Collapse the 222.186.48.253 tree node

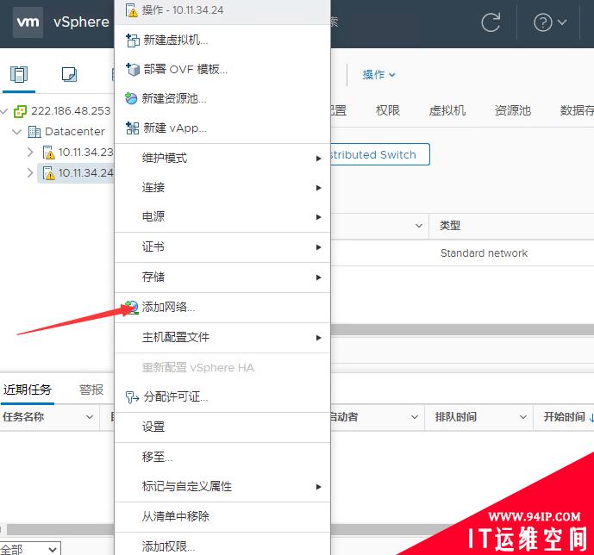point(4,111)
